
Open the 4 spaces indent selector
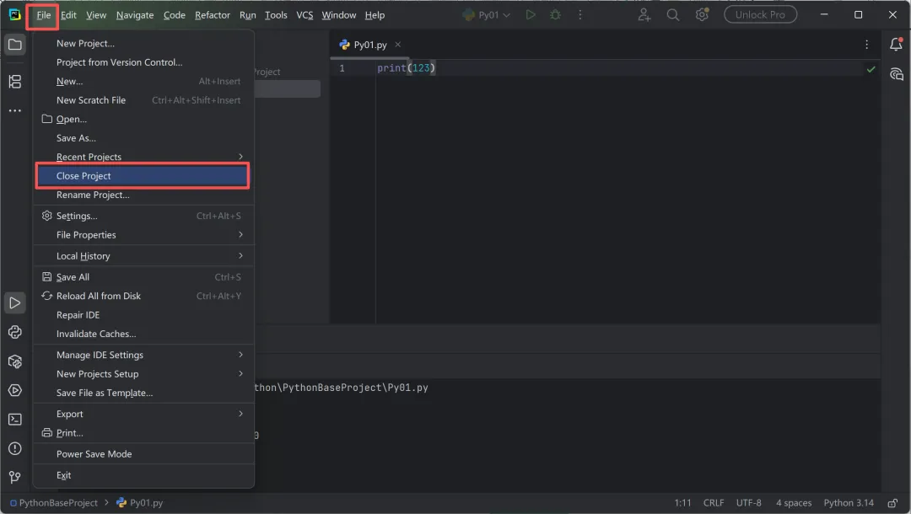click(794, 503)
